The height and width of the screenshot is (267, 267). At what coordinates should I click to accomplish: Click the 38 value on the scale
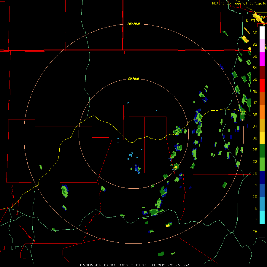point(255,115)
